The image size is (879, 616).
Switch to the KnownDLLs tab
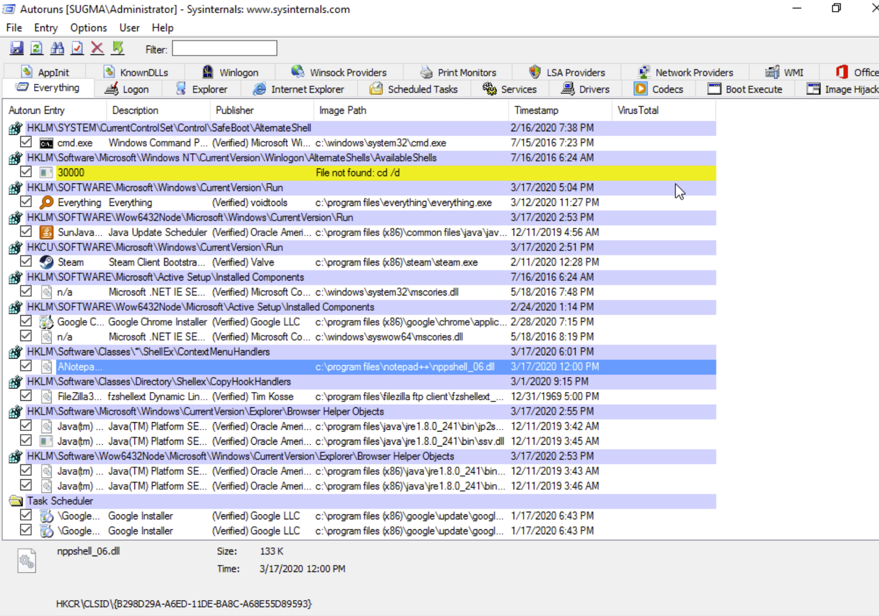136,72
